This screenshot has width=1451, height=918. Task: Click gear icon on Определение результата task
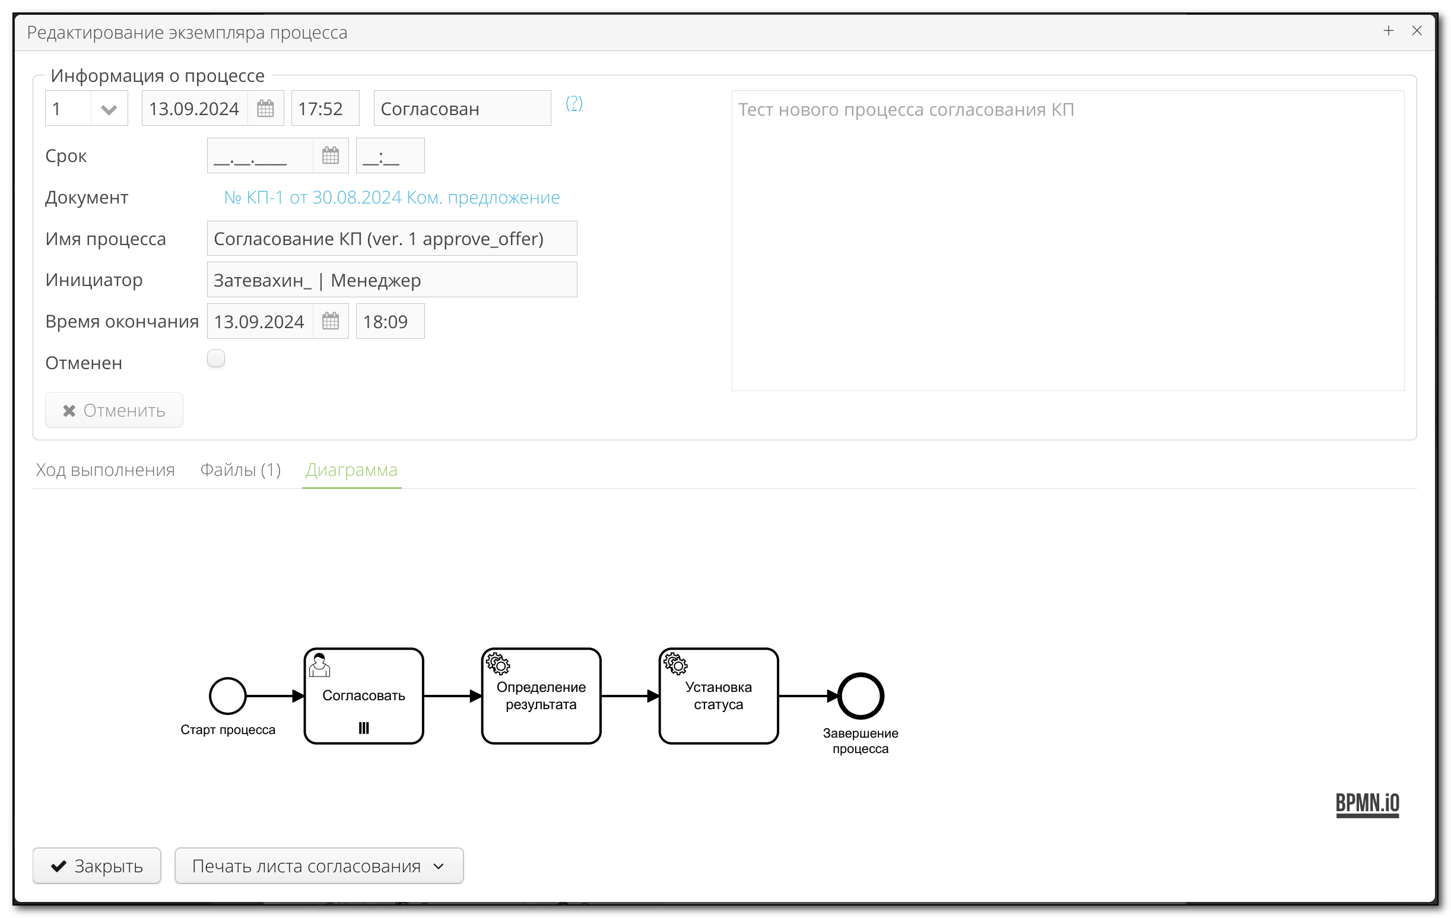[499, 665]
